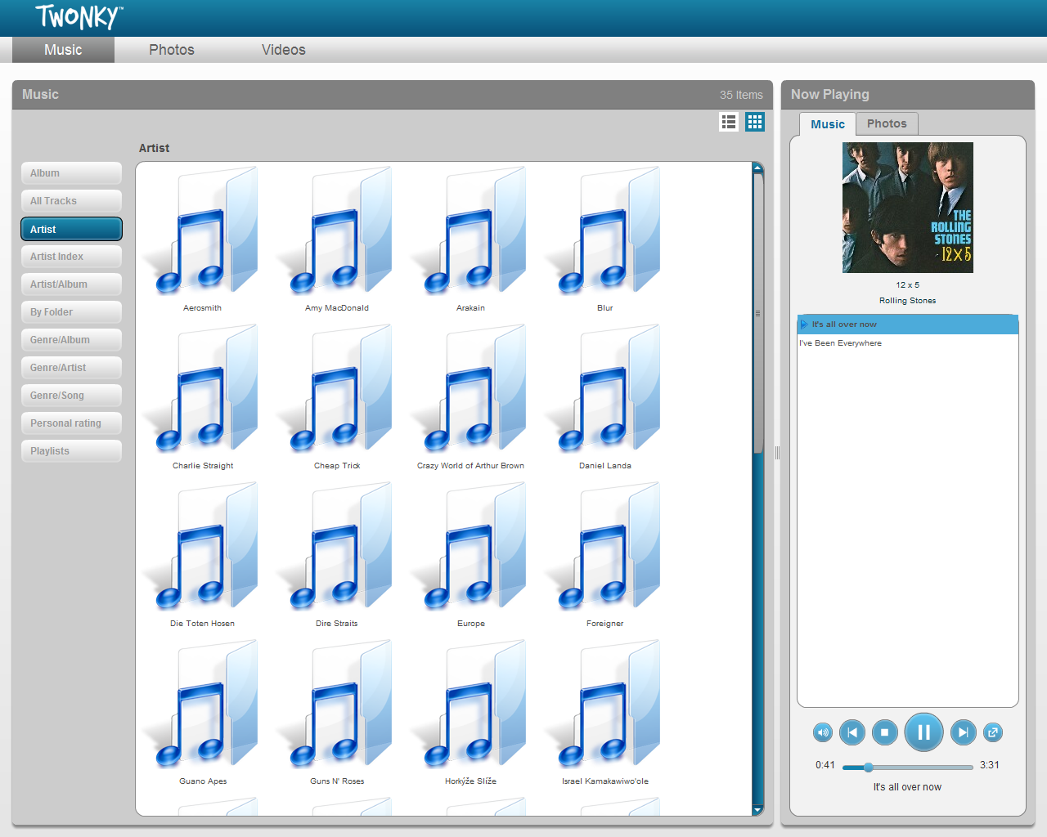Screen dimensions: 1047x837
Task: Switch to list view layout
Action: point(729,122)
